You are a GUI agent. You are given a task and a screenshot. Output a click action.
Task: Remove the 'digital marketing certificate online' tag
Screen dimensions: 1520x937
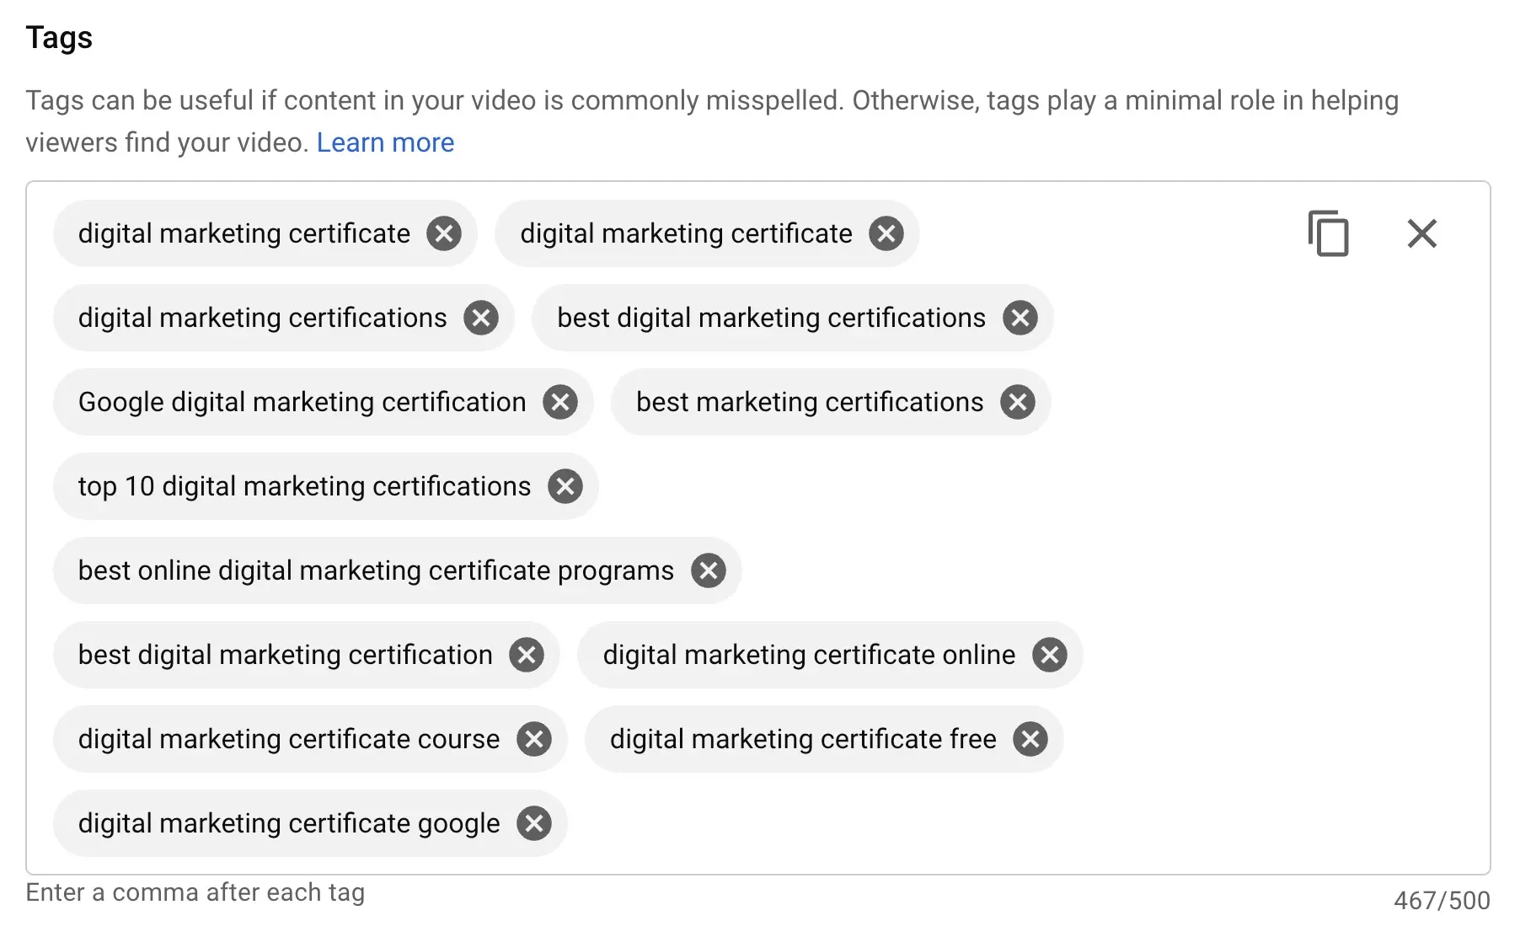tap(1050, 655)
